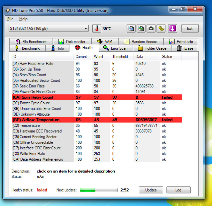Select the (BD) Unknown Attribute row
Image resolution: width=212 pixels, height=206 pixels.
coord(97,114)
